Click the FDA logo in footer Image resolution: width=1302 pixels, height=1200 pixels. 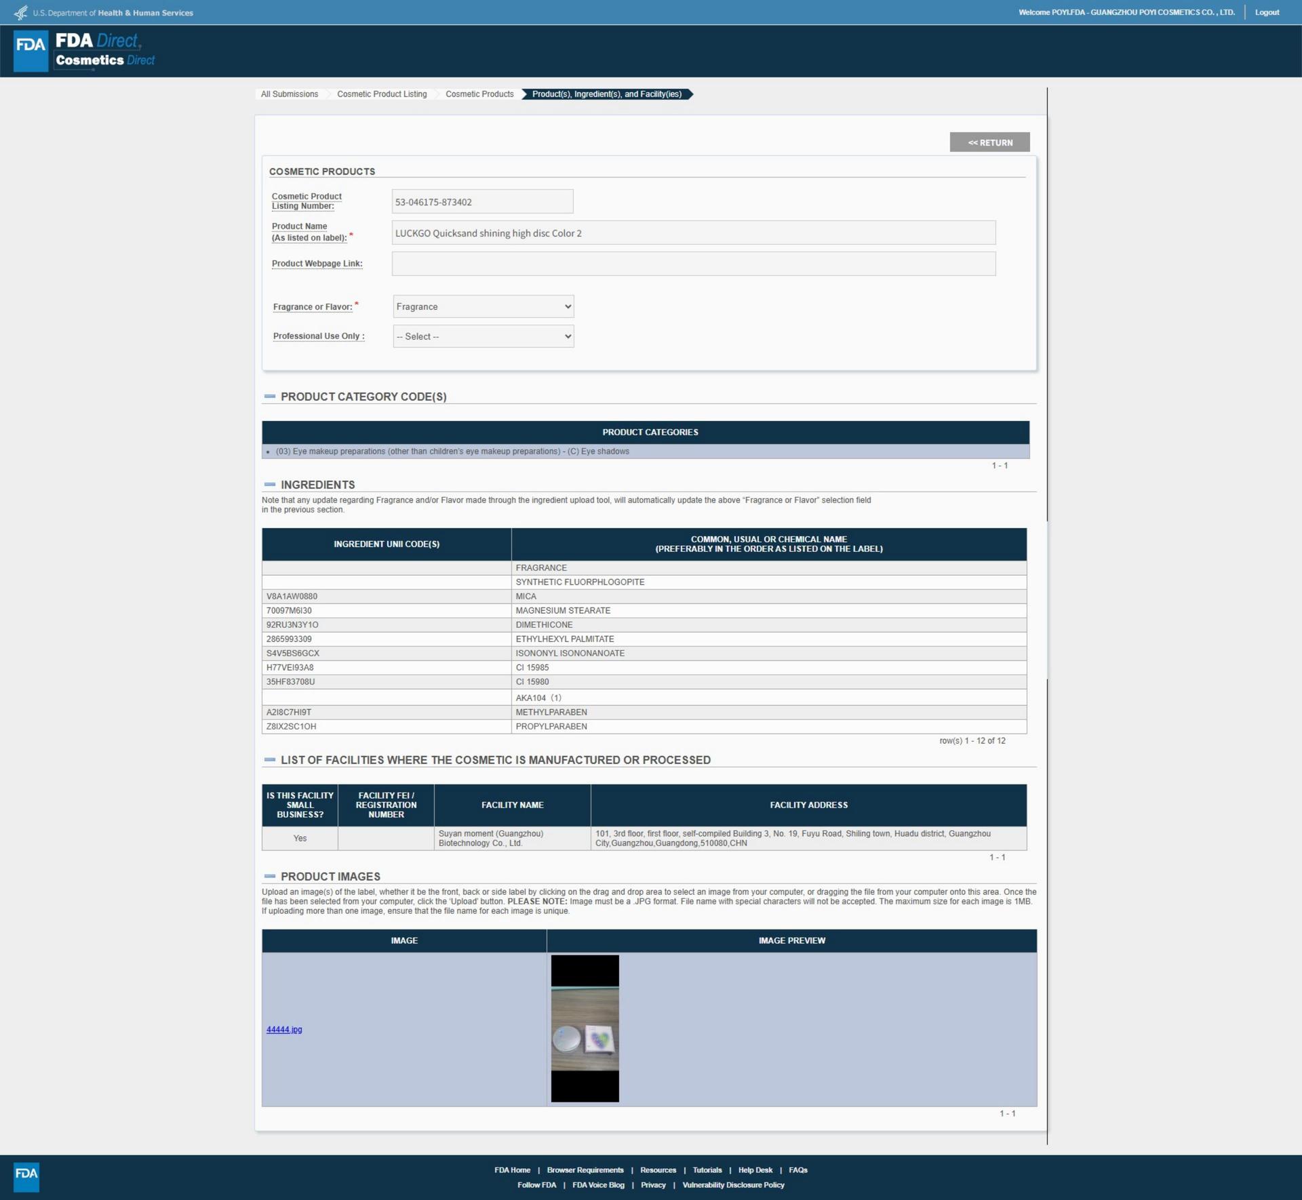tap(26, 1176)
